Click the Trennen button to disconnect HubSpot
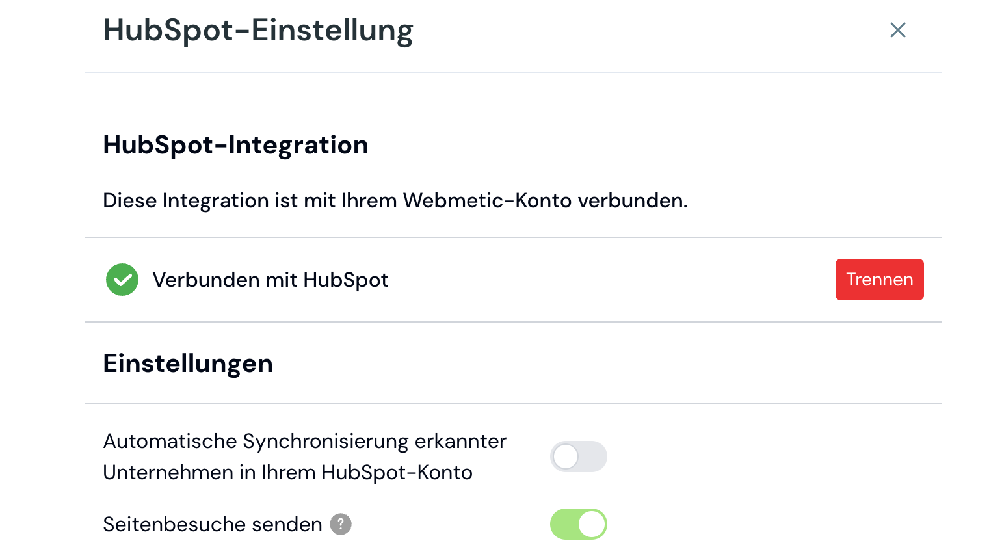The image size is (989, 556). (x=879, y=280)
